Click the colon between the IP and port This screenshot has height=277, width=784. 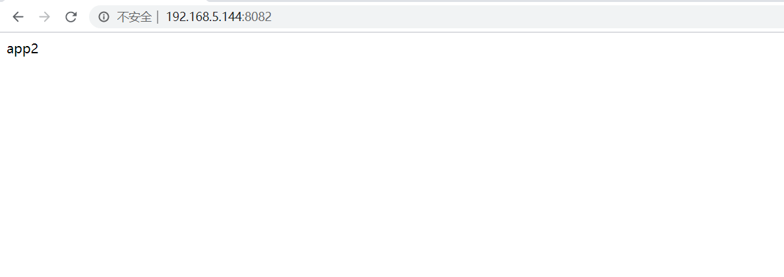coord(243,18)
